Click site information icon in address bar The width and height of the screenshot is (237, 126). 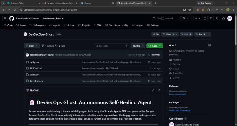tap(21, 10)
